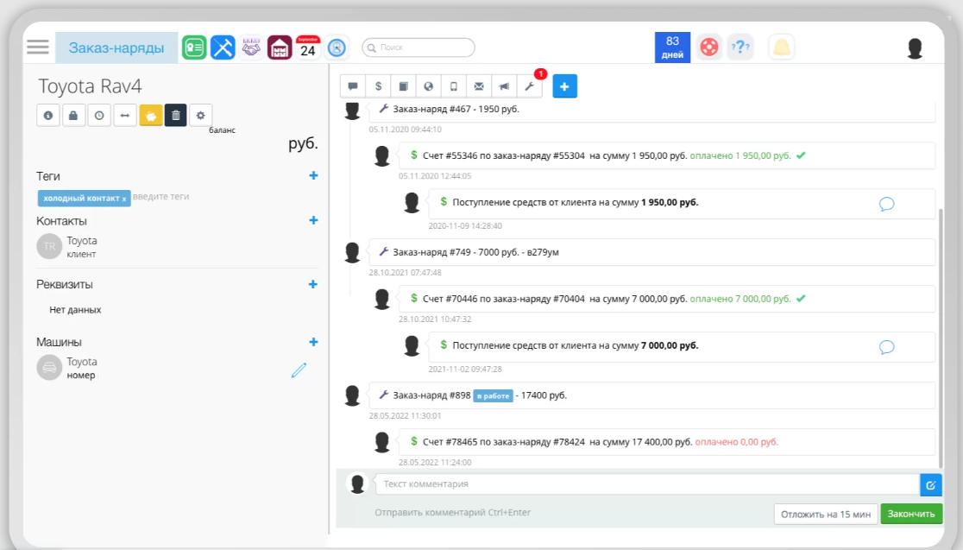Open comment bubble on 7 000,00 payment
Image resolution: width=963 pixels, height=550 pixels.
click(886, 346)
